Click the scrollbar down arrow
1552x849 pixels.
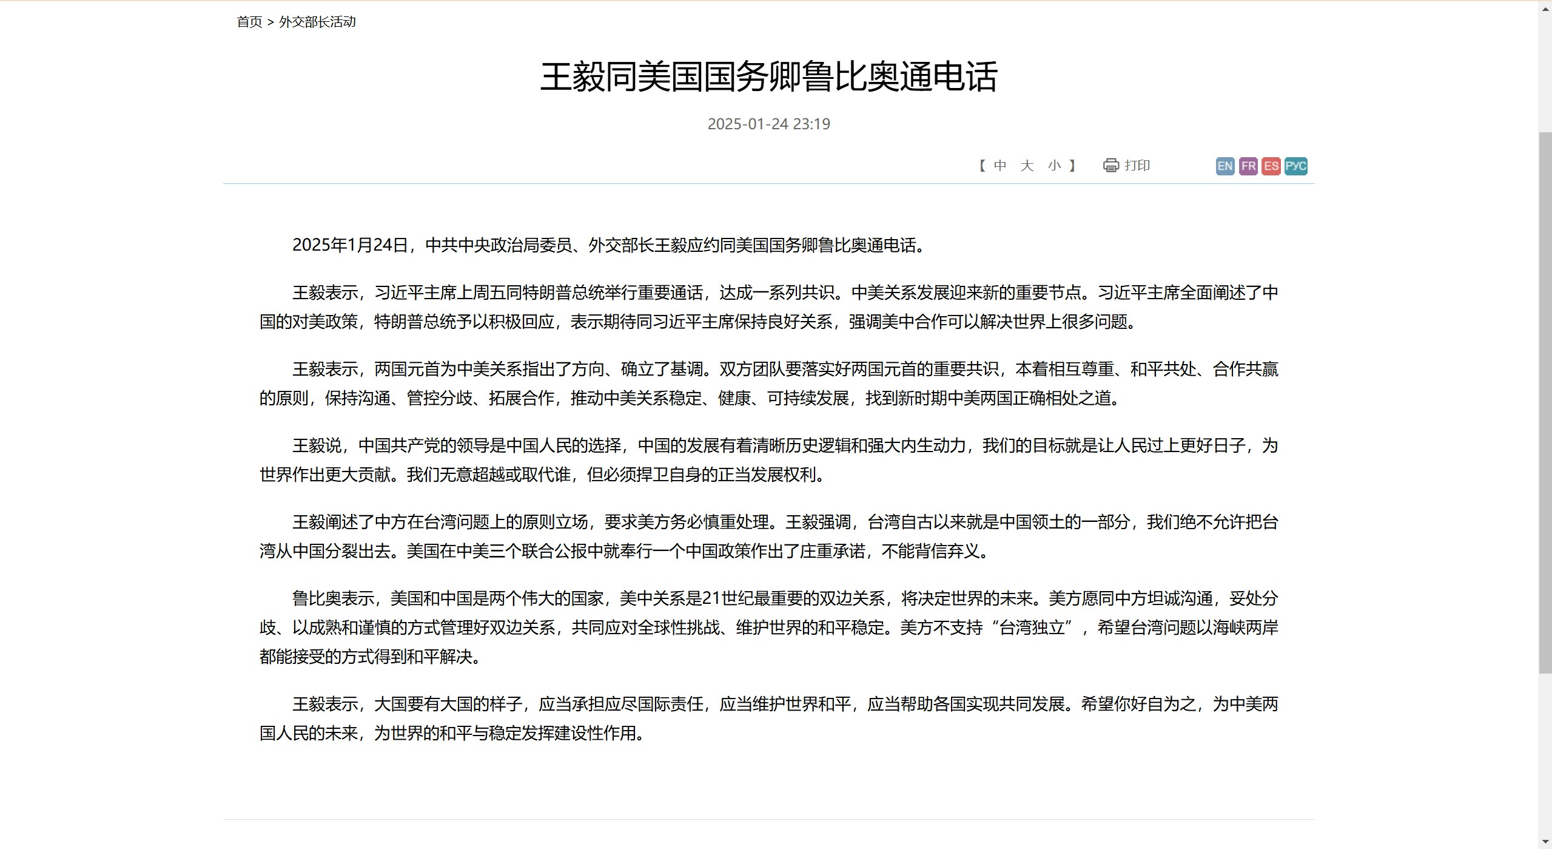pos(1545,841)
